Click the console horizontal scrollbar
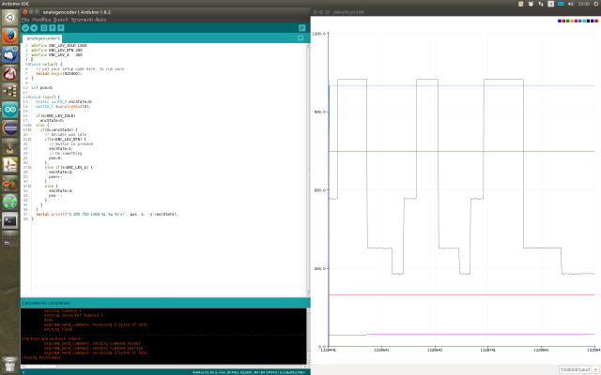 pyautogui.click(x=163, y=367)
